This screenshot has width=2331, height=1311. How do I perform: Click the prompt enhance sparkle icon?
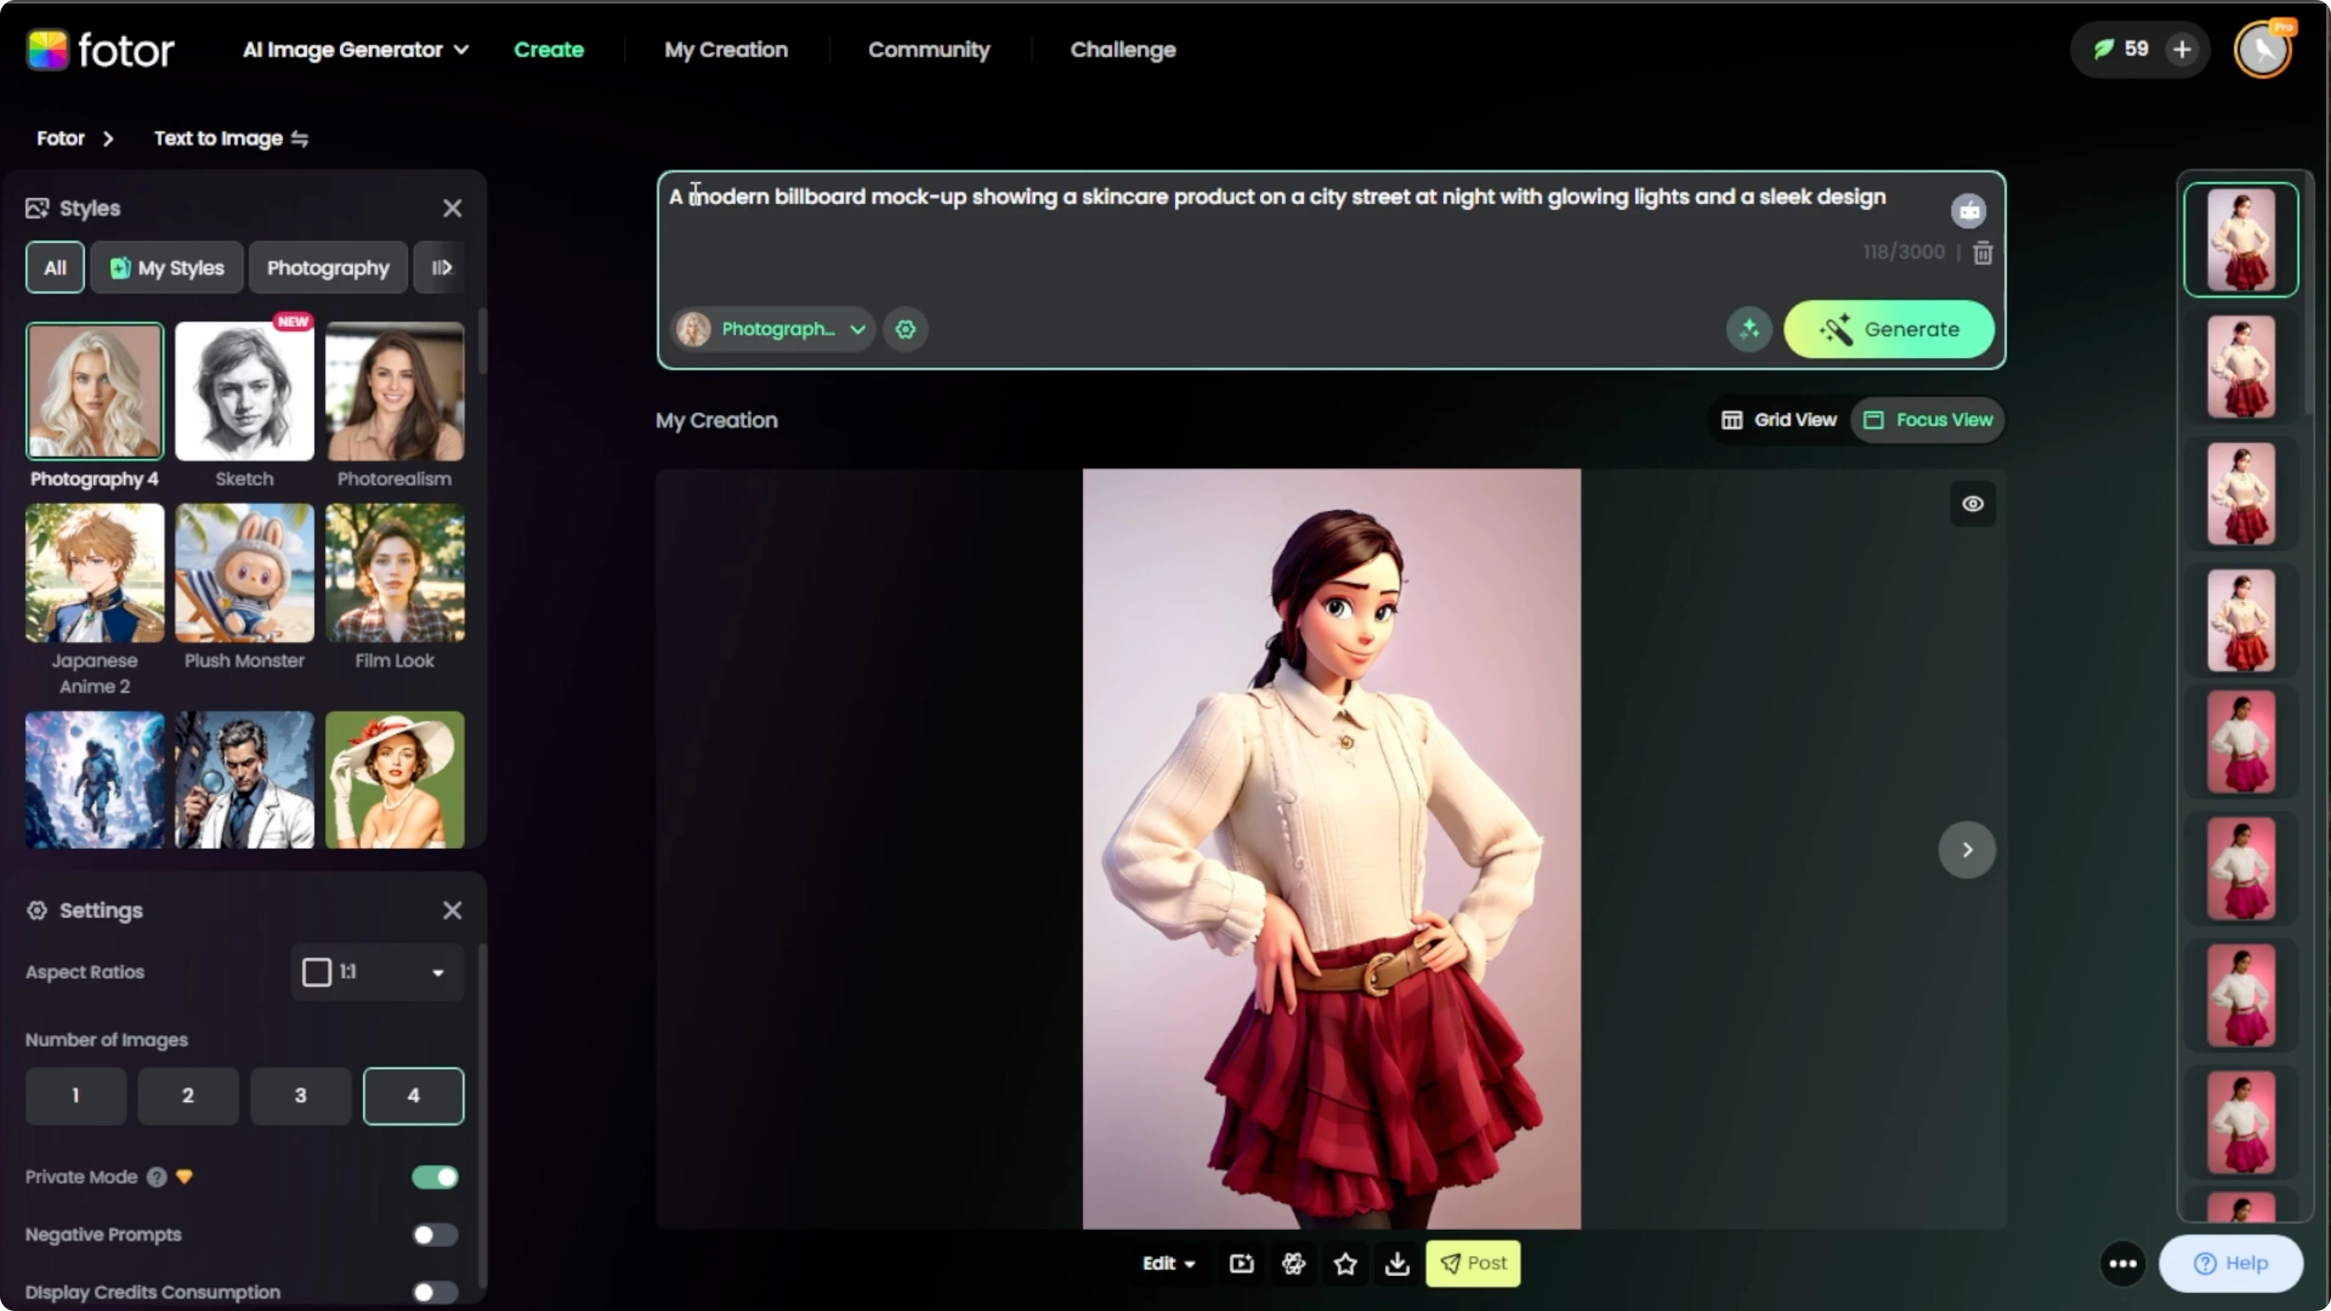tap(1748, 329)
